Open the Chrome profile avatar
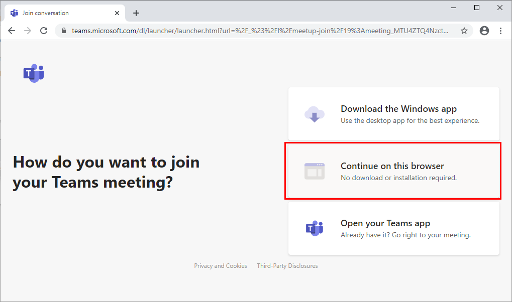Viewport: 512px width, 302px height. [484, 31]
